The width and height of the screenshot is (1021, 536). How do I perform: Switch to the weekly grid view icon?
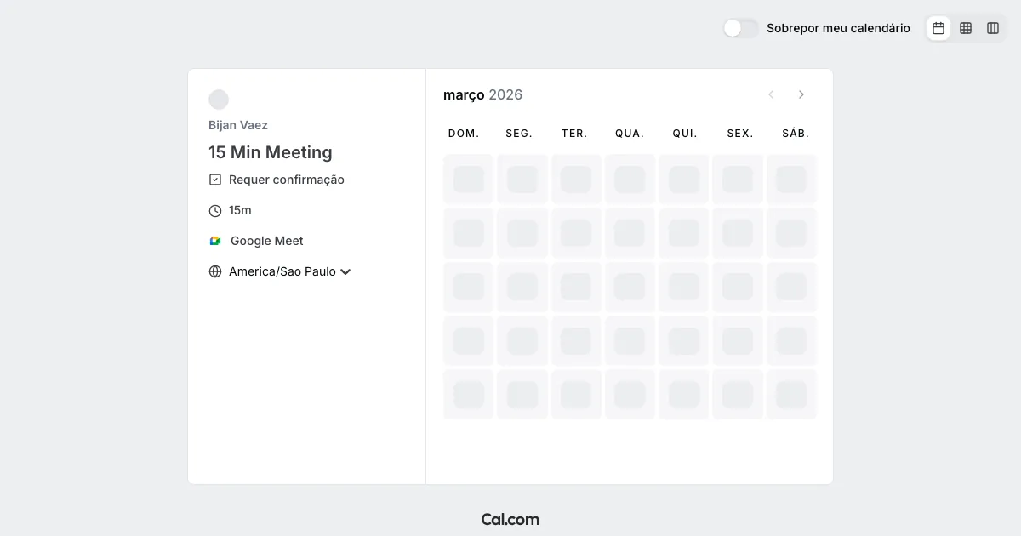click(966, 28)
